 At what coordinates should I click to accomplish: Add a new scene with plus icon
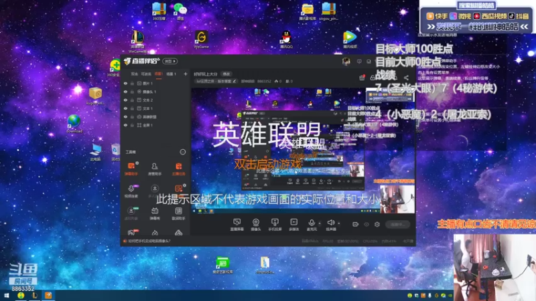[x=186, y=74]
